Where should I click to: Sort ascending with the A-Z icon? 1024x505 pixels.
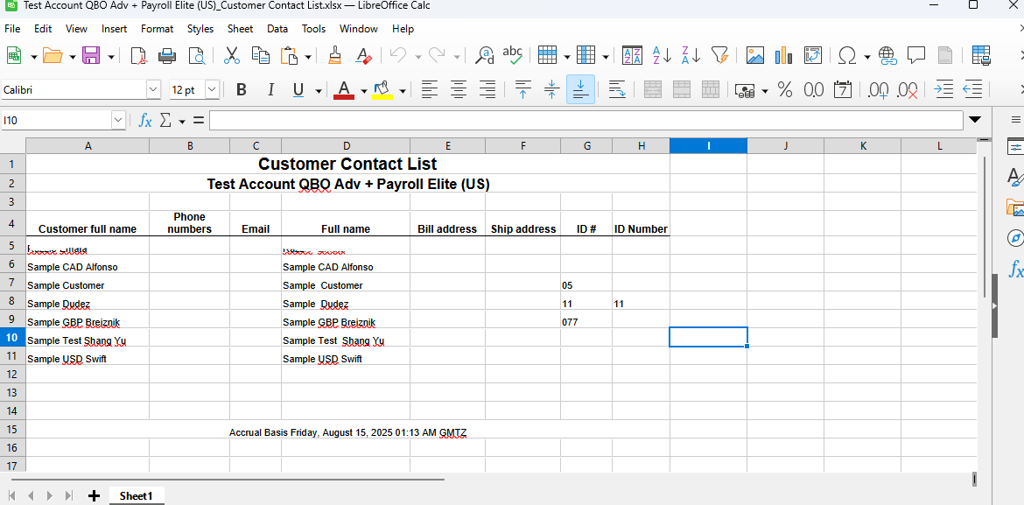[663, 56]
